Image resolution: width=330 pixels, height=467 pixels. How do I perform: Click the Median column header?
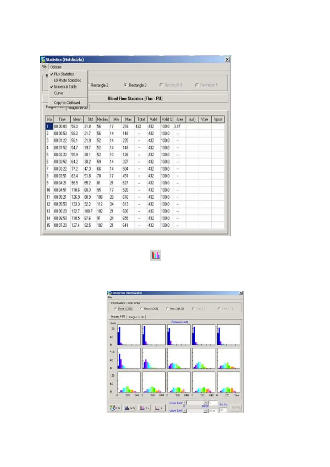[102, 120]
